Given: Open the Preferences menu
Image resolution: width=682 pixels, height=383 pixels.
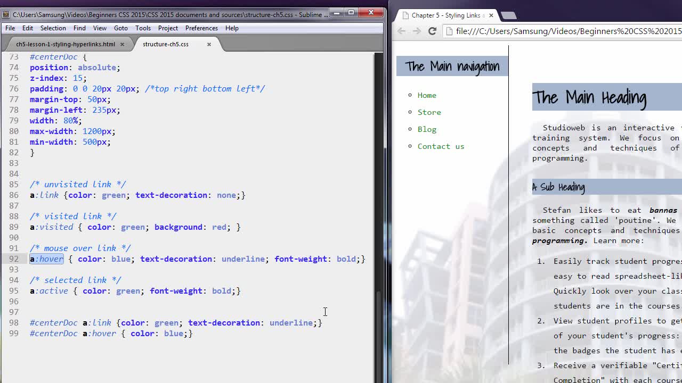Looking at the screenshot, I should [x=201, y=28].
